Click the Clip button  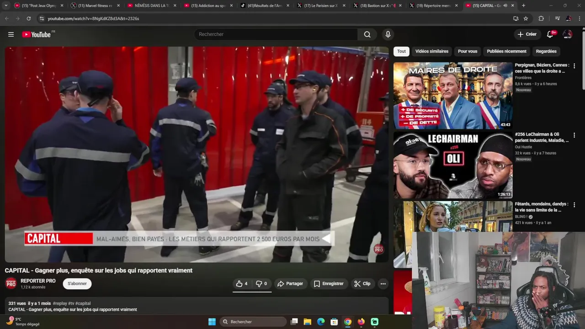point(362,284)
